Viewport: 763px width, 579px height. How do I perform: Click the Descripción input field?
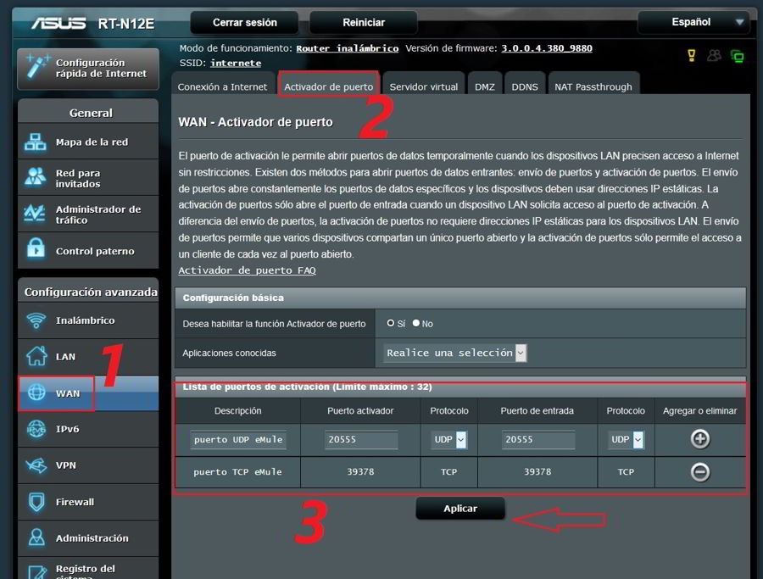point(237,440)
